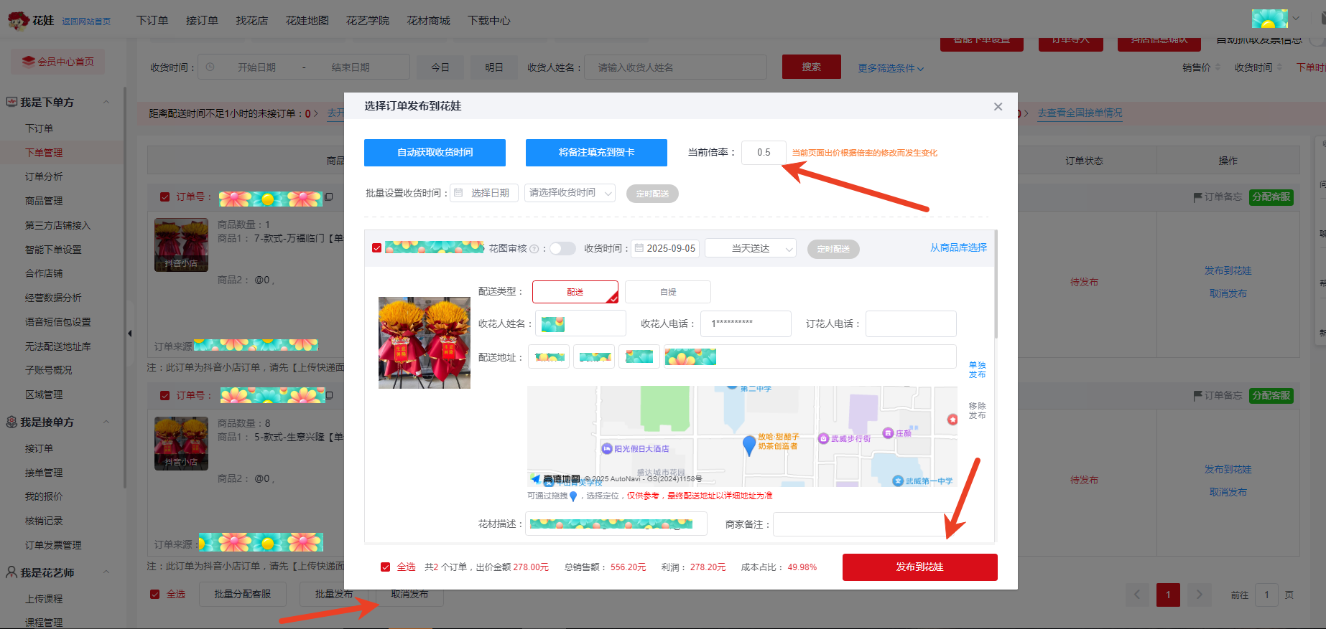Click the 会员中心首页 sidebar button
Image resolution: width=1326 pixels, height=629 pixels.
(x=57, y=62)
